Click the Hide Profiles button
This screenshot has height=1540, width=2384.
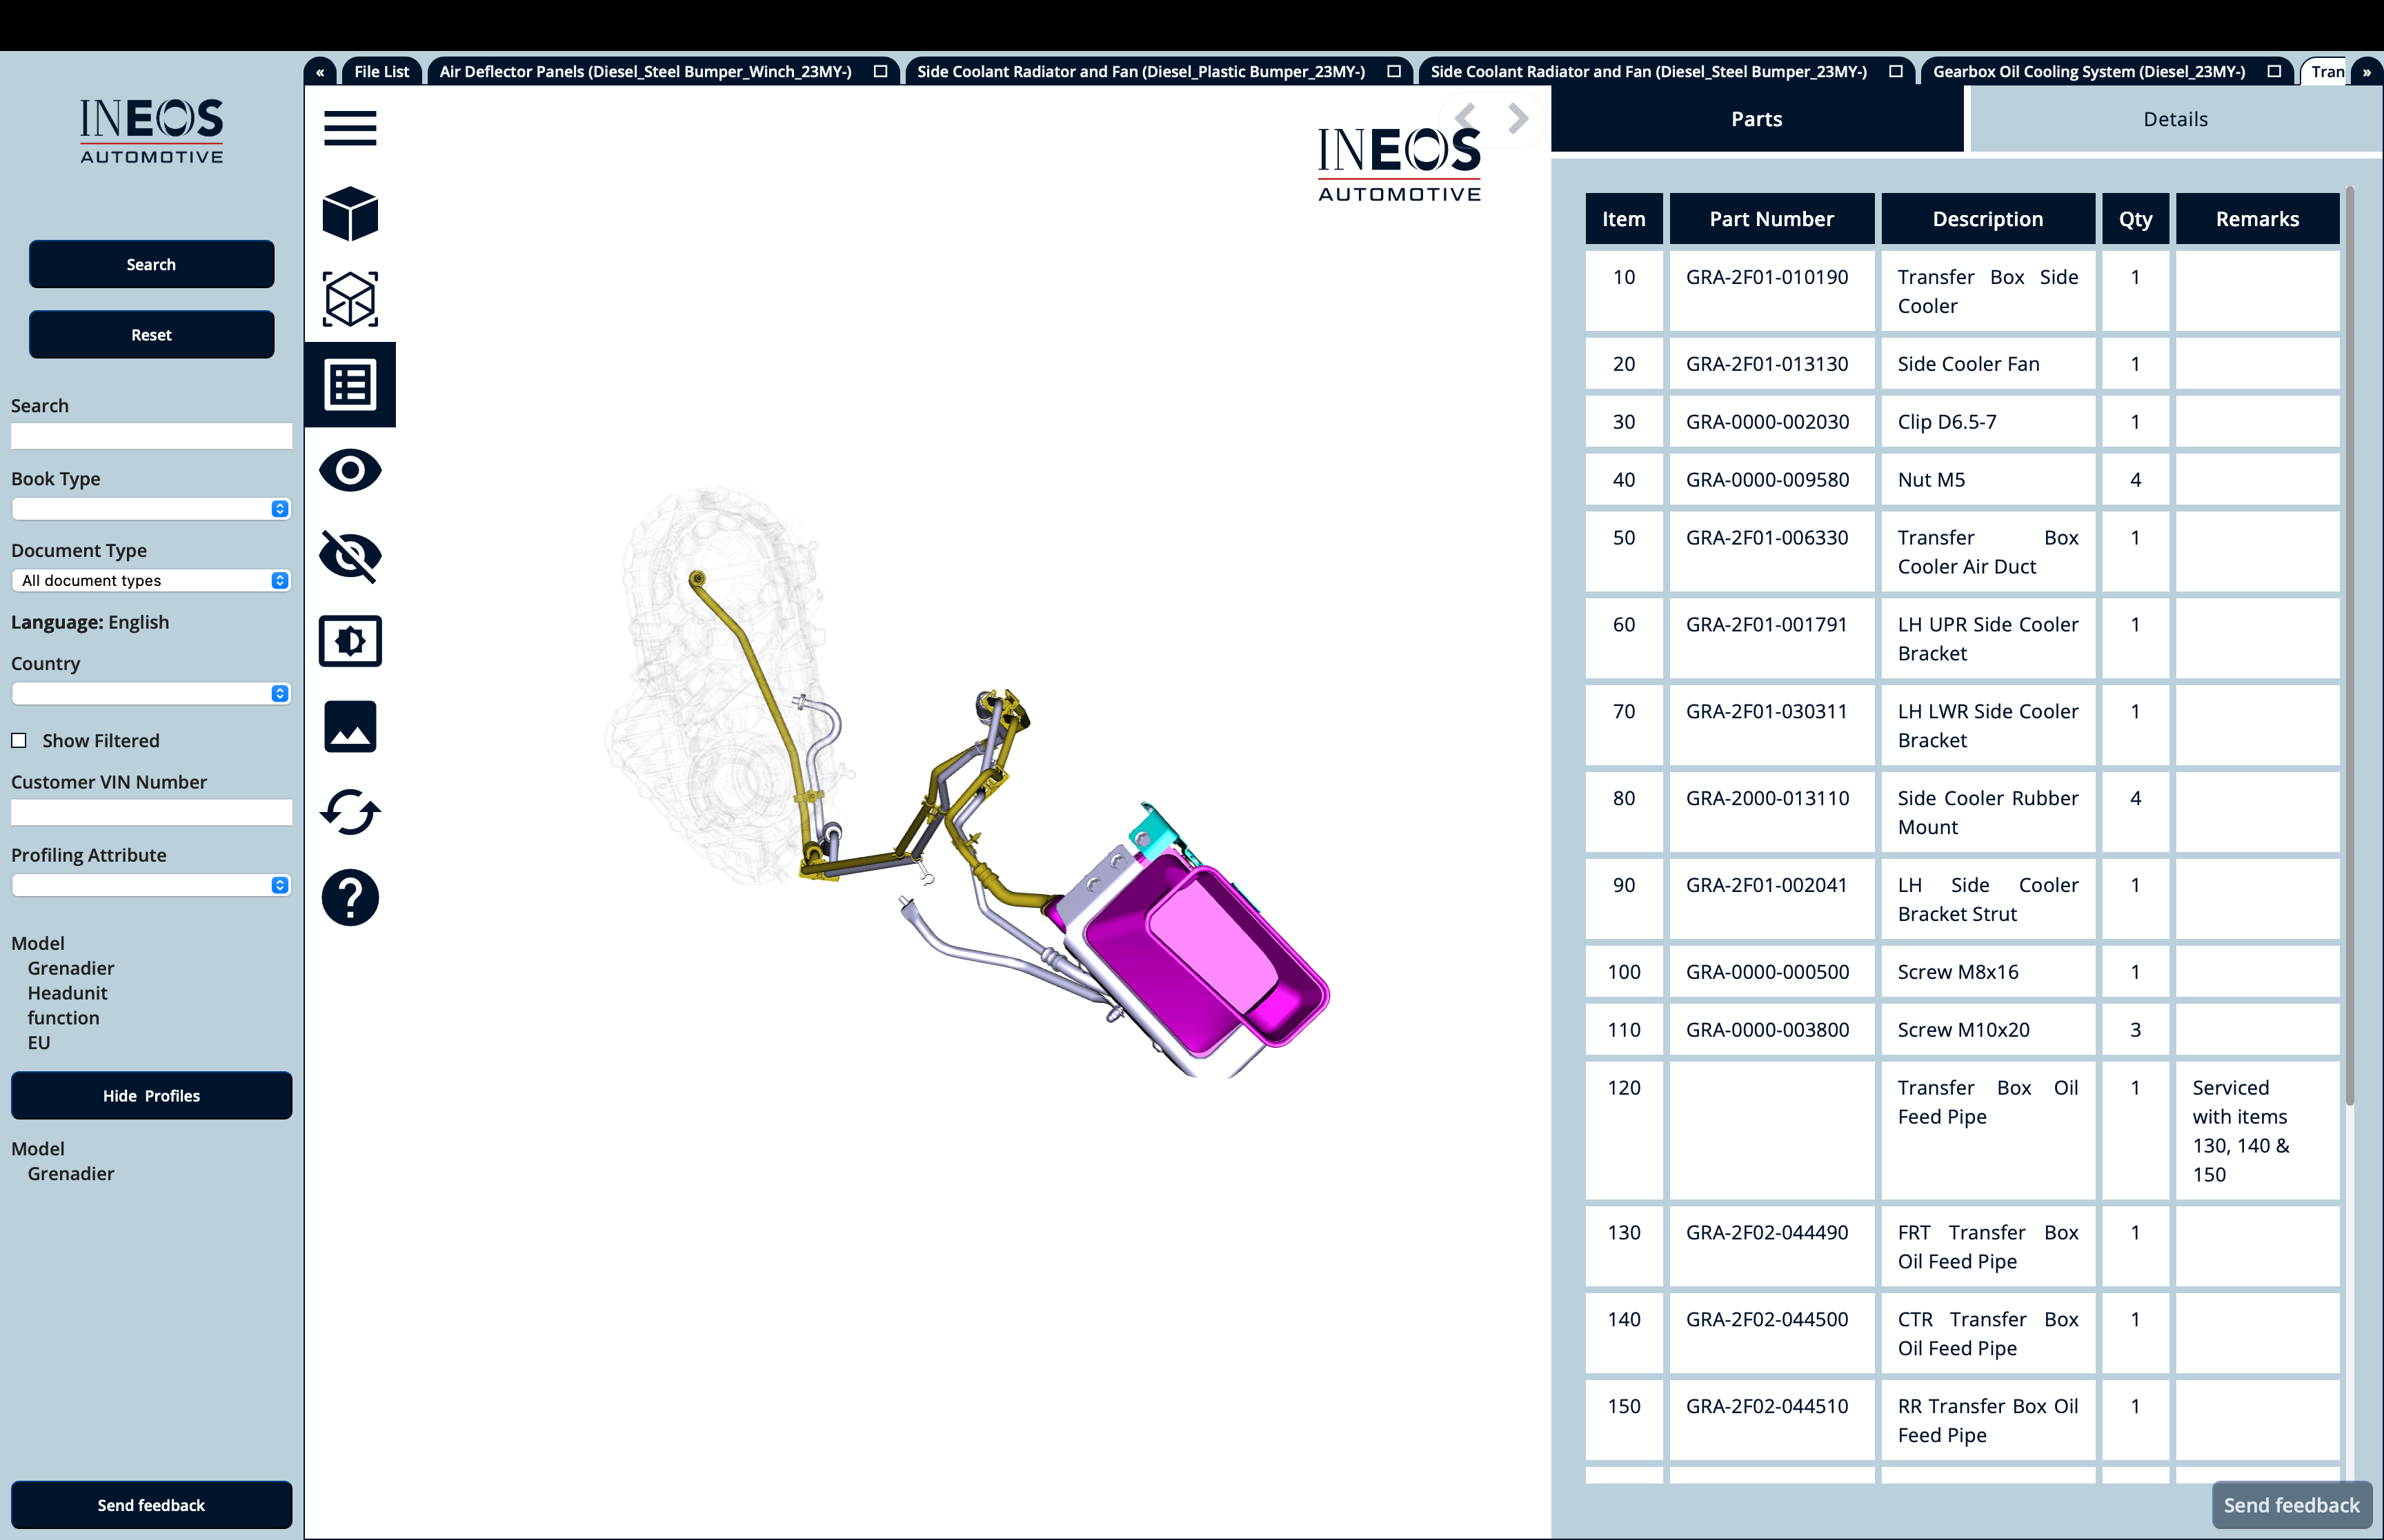tap(151, 1096)
